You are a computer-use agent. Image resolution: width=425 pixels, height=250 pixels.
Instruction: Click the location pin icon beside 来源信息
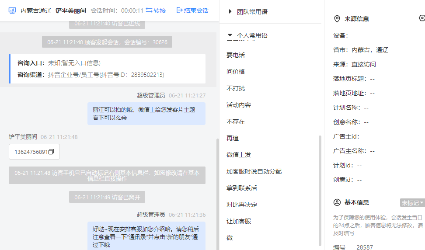[337, 19]
